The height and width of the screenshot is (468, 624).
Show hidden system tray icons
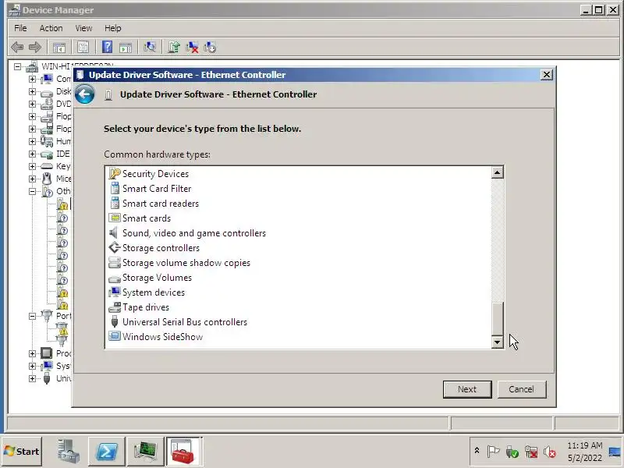click(x=477, y=451)
